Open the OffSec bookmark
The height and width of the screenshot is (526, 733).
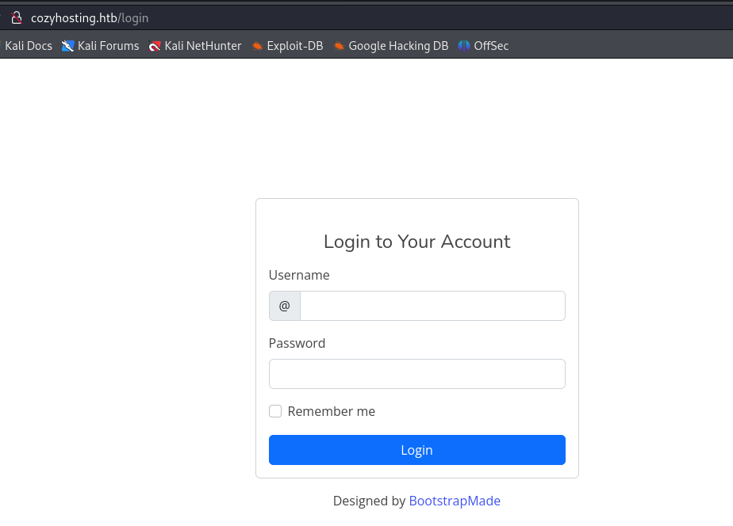(489, 45)
